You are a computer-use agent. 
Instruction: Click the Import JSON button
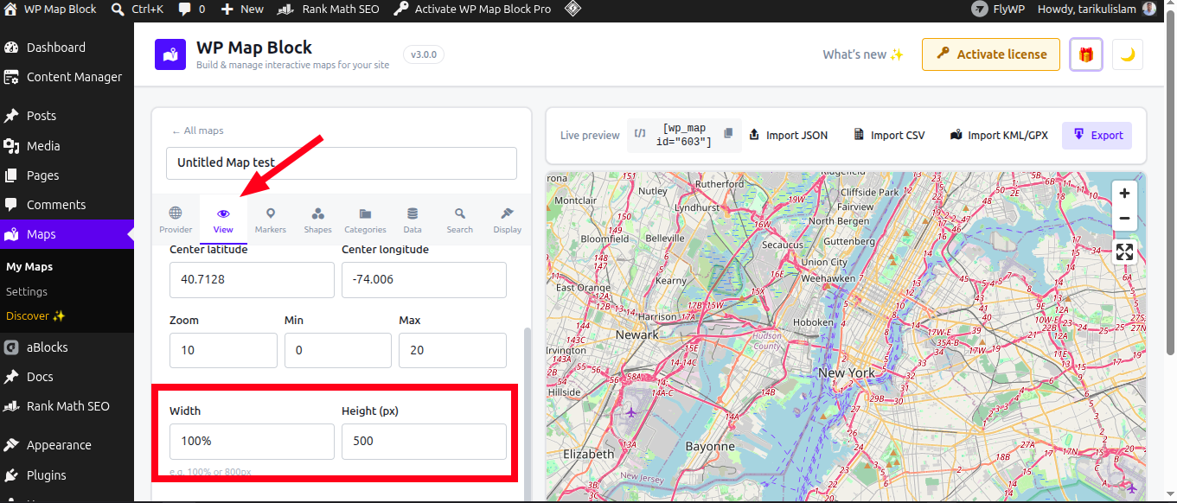788,135
